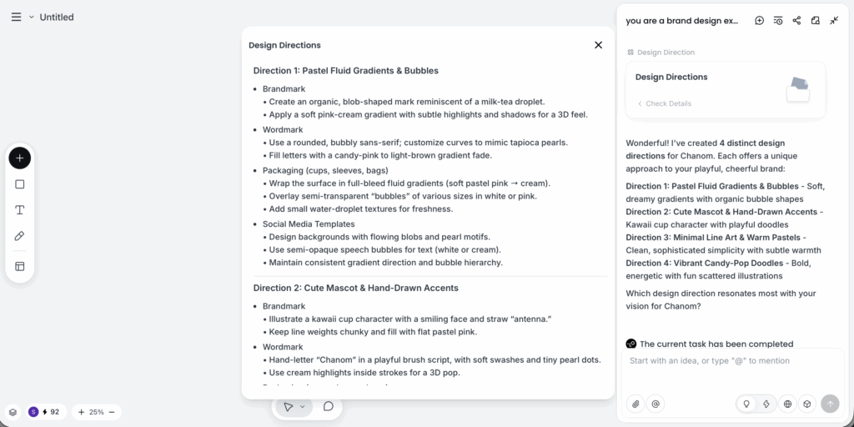Click the black plus add button
The width and height of the screenshot is (854, 427).
coord(20,158)
